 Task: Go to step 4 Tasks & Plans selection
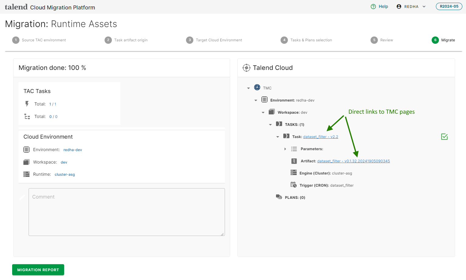tap(306, 40)
